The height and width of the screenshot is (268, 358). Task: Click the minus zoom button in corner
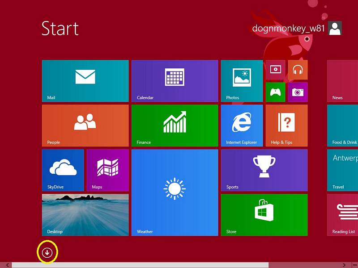coord(354,265)
